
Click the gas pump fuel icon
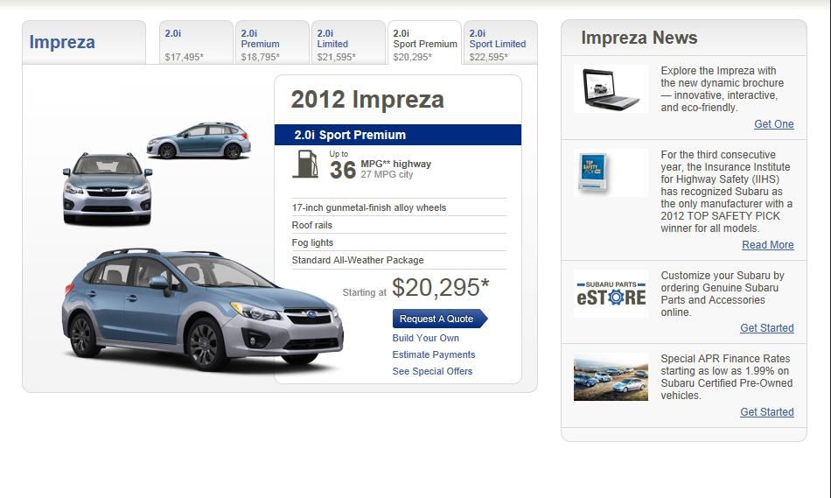click(305, 164)
